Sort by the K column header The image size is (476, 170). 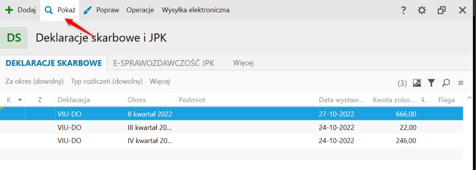pos(12,100)
